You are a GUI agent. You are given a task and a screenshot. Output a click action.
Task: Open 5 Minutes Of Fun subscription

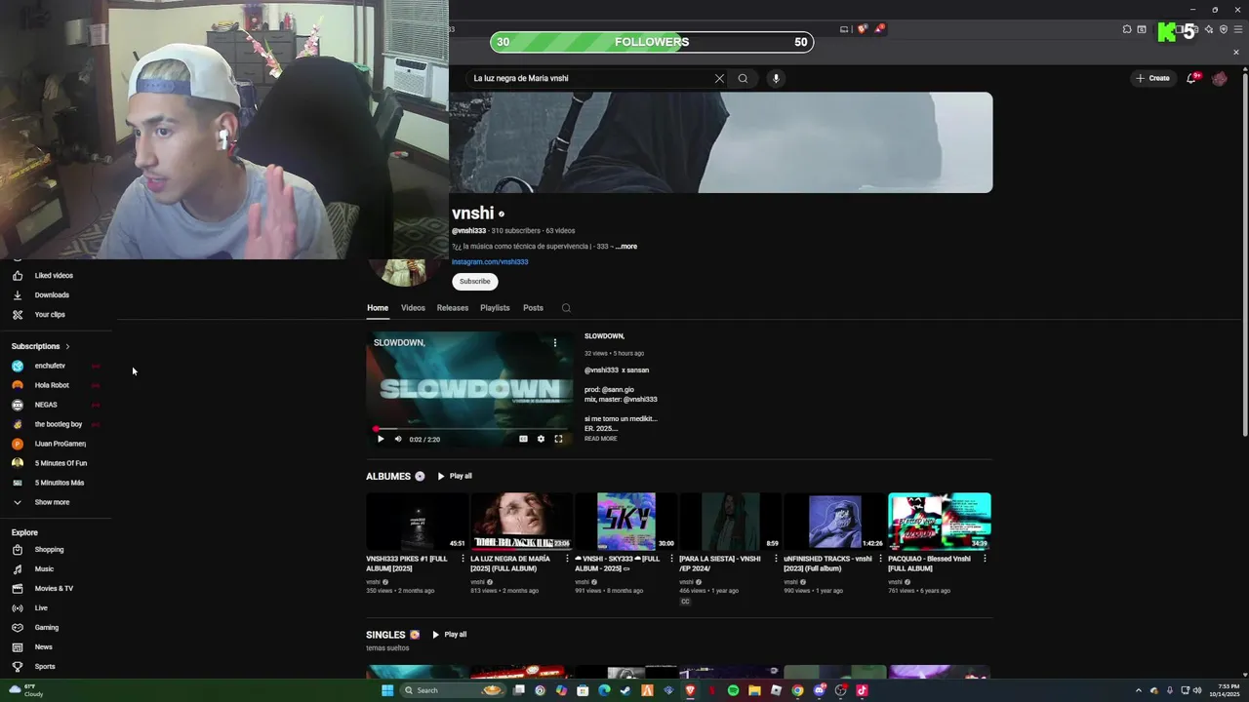tap(59, 463)
